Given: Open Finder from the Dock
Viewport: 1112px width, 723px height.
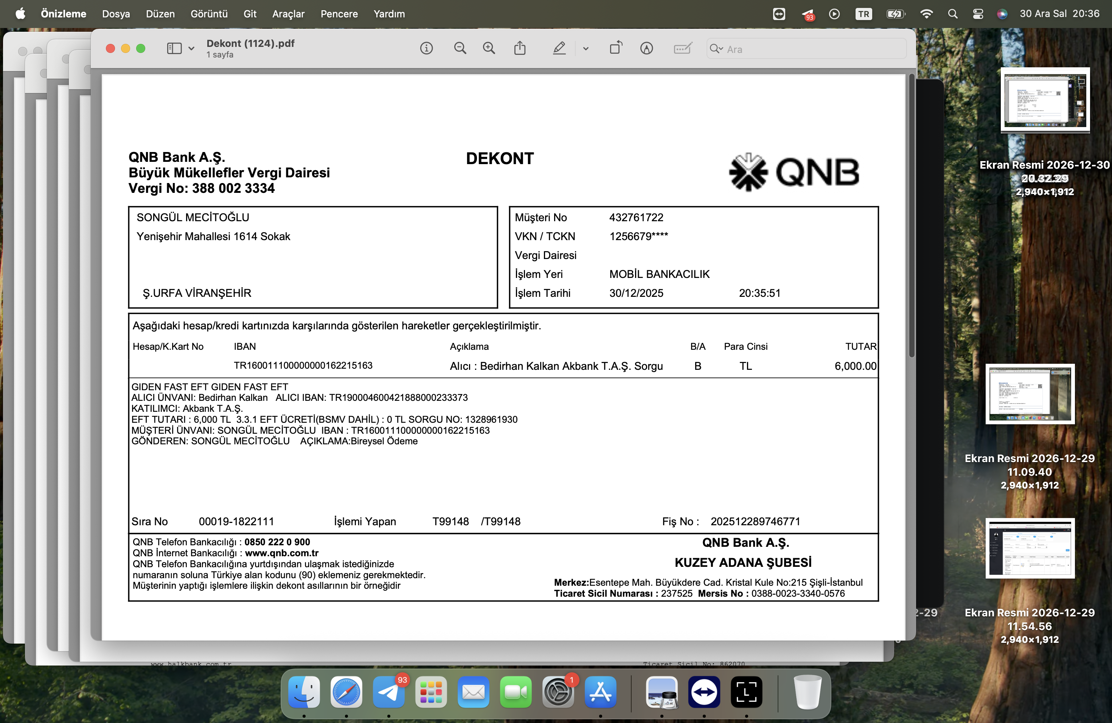Looking at the screenshot, I should tap(304, 692).
